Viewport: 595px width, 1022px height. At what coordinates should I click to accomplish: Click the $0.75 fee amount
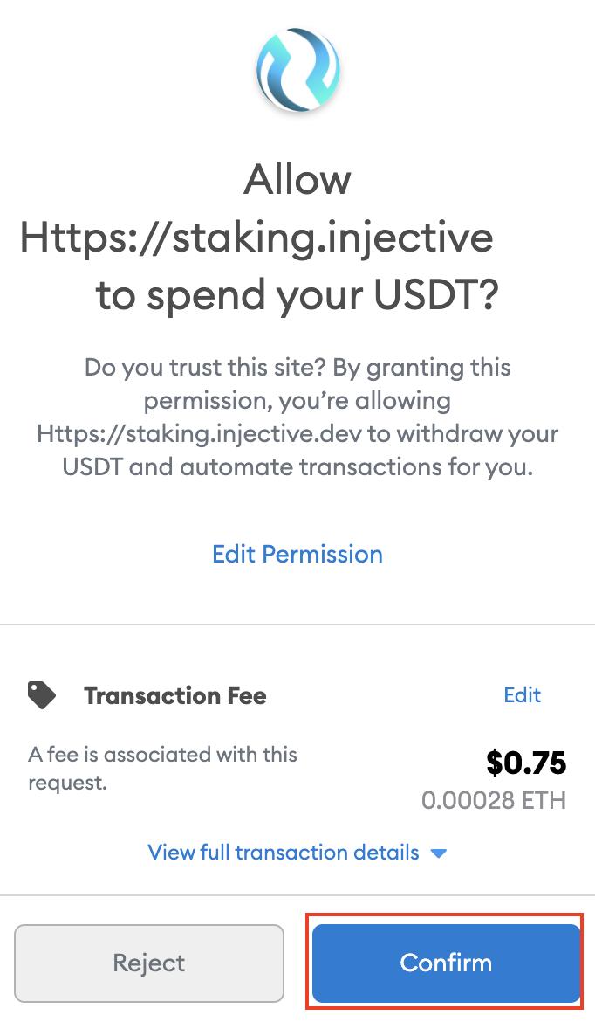pyautogui.click(x=526, y=763)
